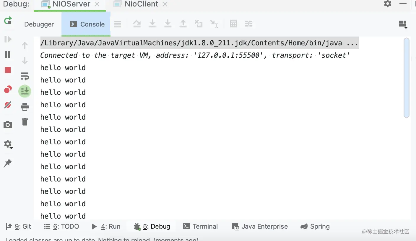Clear console with trash icon
The image size is (416, 241).
[25, 122]
